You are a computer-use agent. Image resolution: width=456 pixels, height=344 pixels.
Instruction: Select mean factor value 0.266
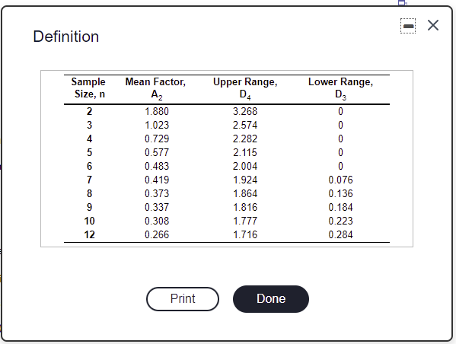click(x=157, y=234)
